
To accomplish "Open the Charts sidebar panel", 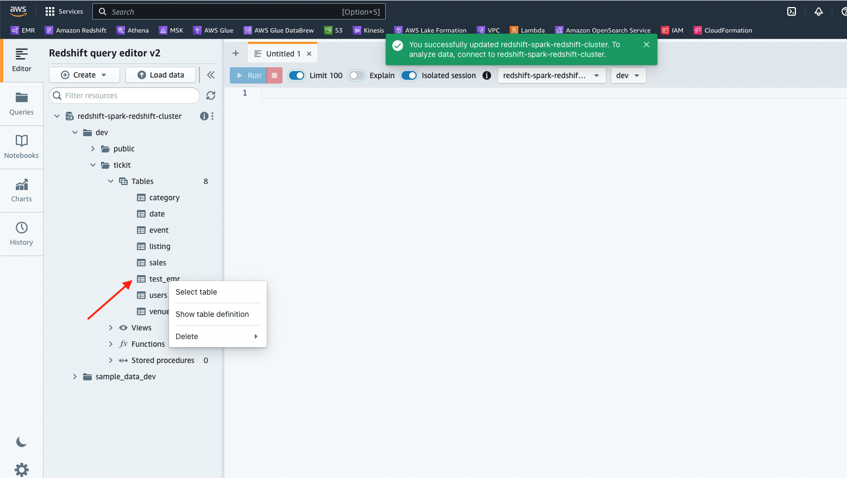I will 22,190.
